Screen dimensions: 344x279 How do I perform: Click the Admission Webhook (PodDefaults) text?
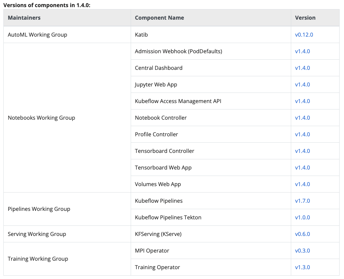click(x=178, y=52)
